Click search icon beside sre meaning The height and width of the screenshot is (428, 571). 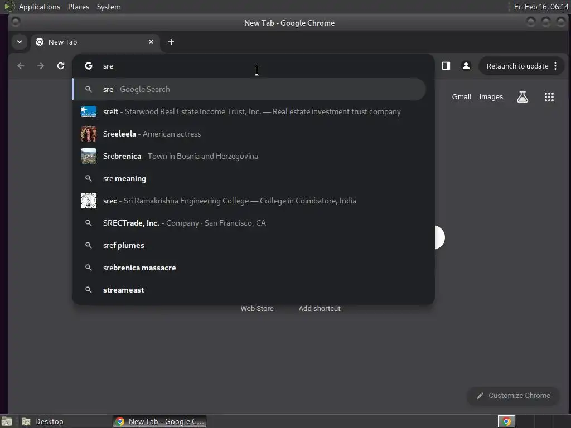[89, 178]
